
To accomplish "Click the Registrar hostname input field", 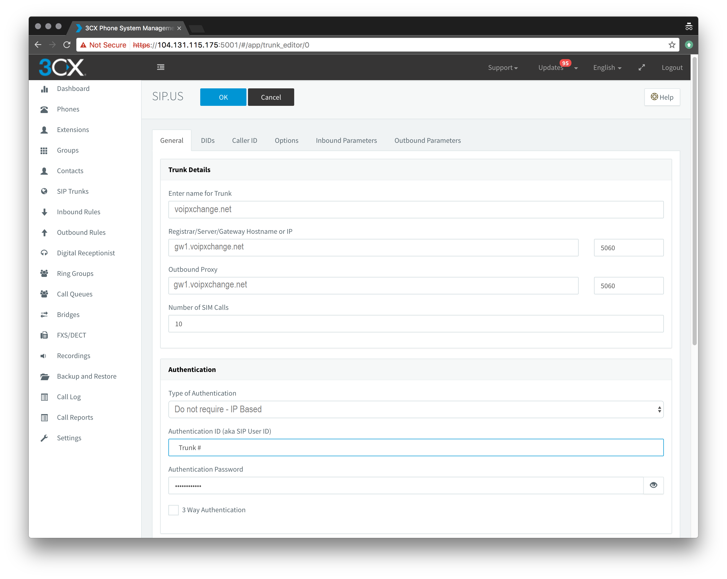I will coord(373,248).
